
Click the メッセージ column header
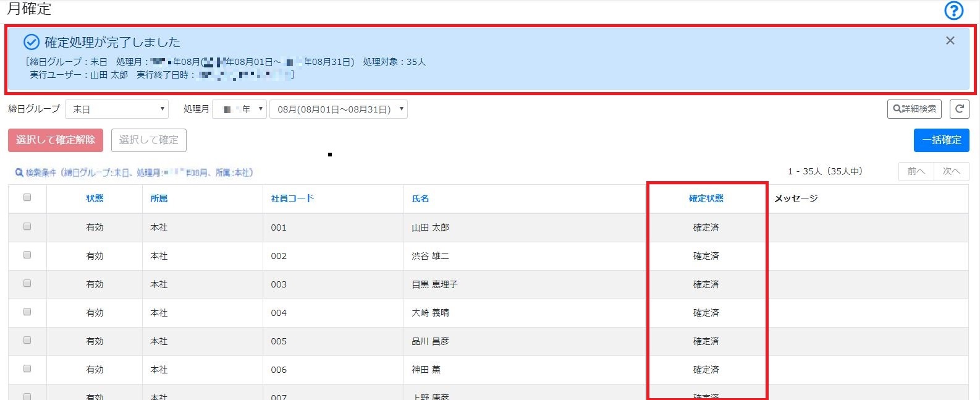(796, 198)
